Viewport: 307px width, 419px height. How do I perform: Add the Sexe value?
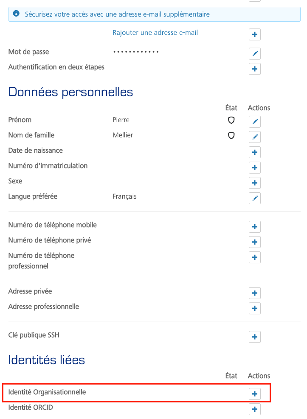[x=254, y=183]
